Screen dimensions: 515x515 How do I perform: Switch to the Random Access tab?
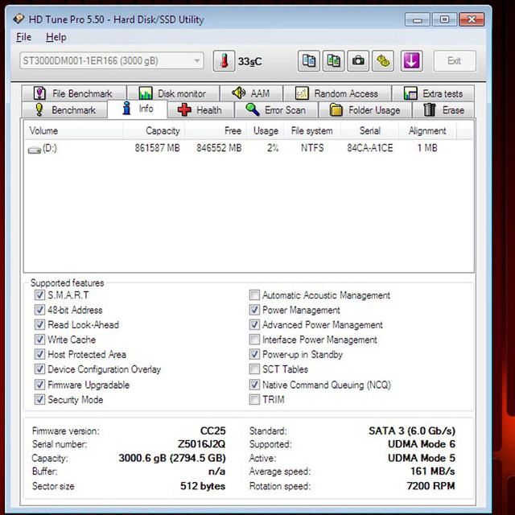click(337, 93)
